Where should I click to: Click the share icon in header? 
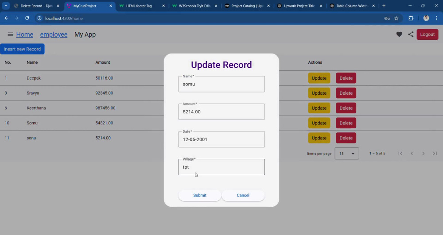coord(411,35)
